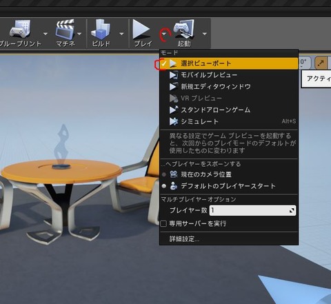This screenshot has width=331, height=304.
Task: Expand the マチネ dropdown arrow
Action: pyautogui.click(x=79, y=34)
